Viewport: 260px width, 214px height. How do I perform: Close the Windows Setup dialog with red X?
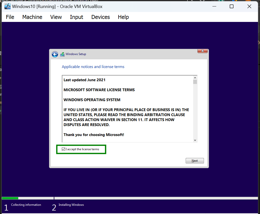coord(202,51)
